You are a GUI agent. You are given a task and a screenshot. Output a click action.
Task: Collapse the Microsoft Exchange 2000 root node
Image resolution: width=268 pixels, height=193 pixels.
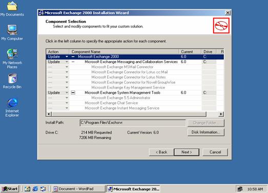73,56
